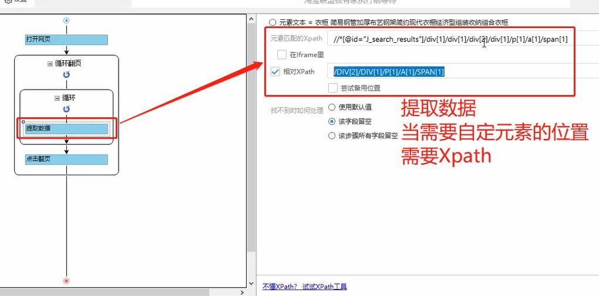The image size is (599, 296).
Task: Click the 元素匹配的Xpath input field
Action: 463,39
